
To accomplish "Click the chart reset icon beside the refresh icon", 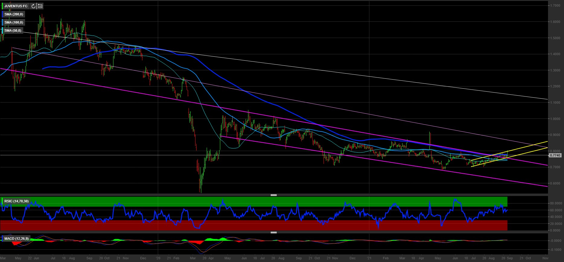I will pos(40,6).
